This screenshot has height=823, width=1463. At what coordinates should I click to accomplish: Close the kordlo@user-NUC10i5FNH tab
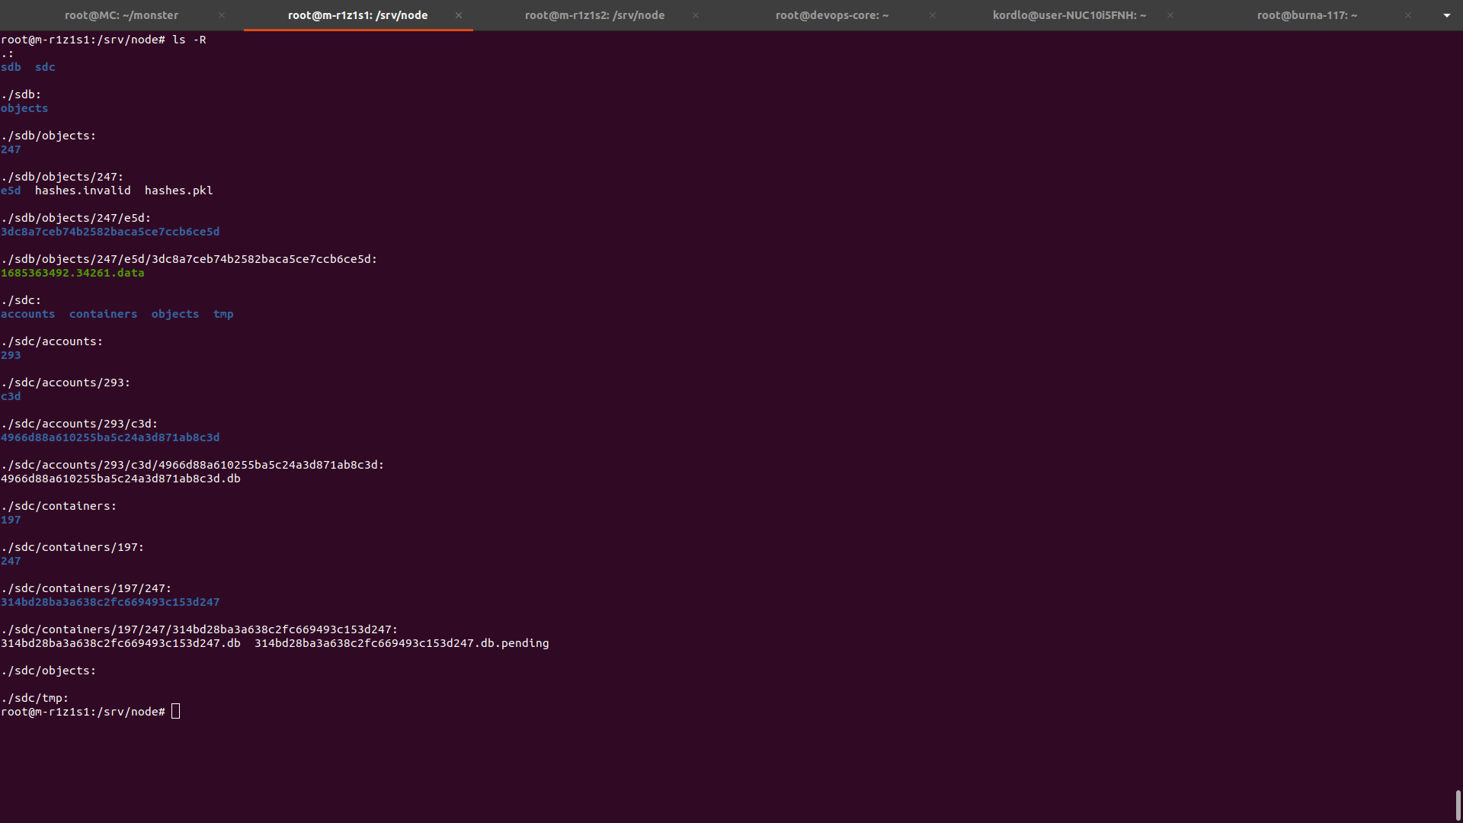click(x=1170, y=15)
